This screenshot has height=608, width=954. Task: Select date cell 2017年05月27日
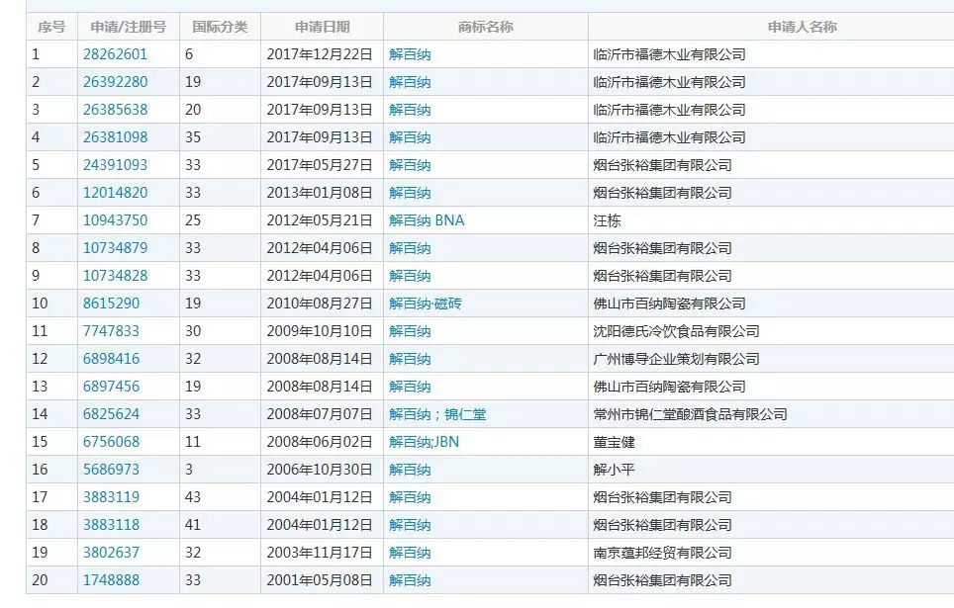[320, 165]
